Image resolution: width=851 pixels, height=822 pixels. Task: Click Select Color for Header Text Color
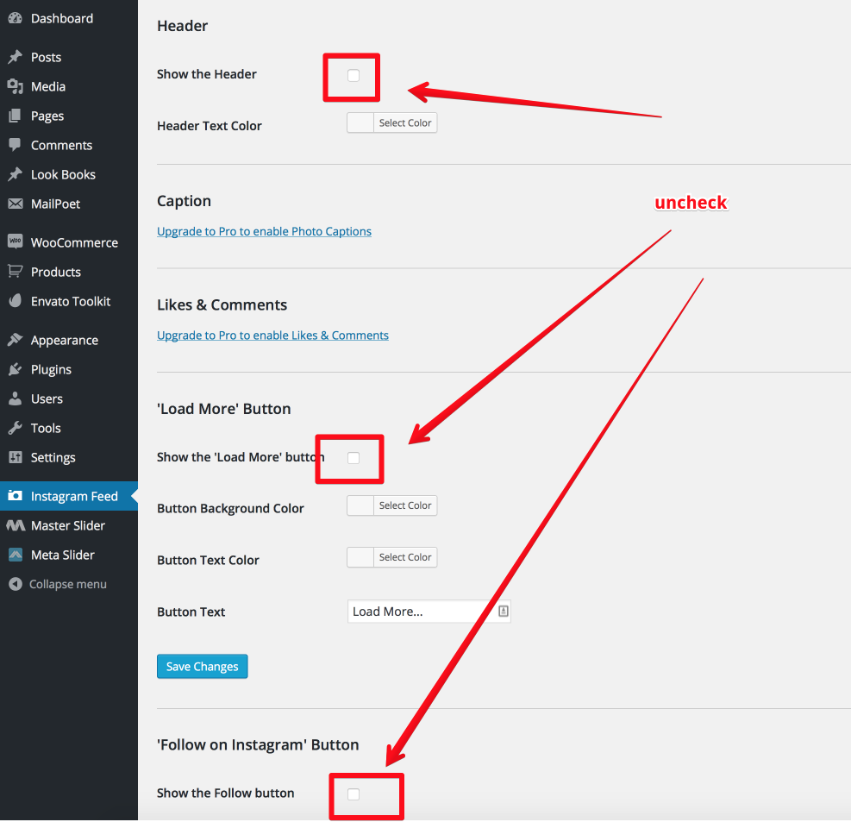pos(405,122)
